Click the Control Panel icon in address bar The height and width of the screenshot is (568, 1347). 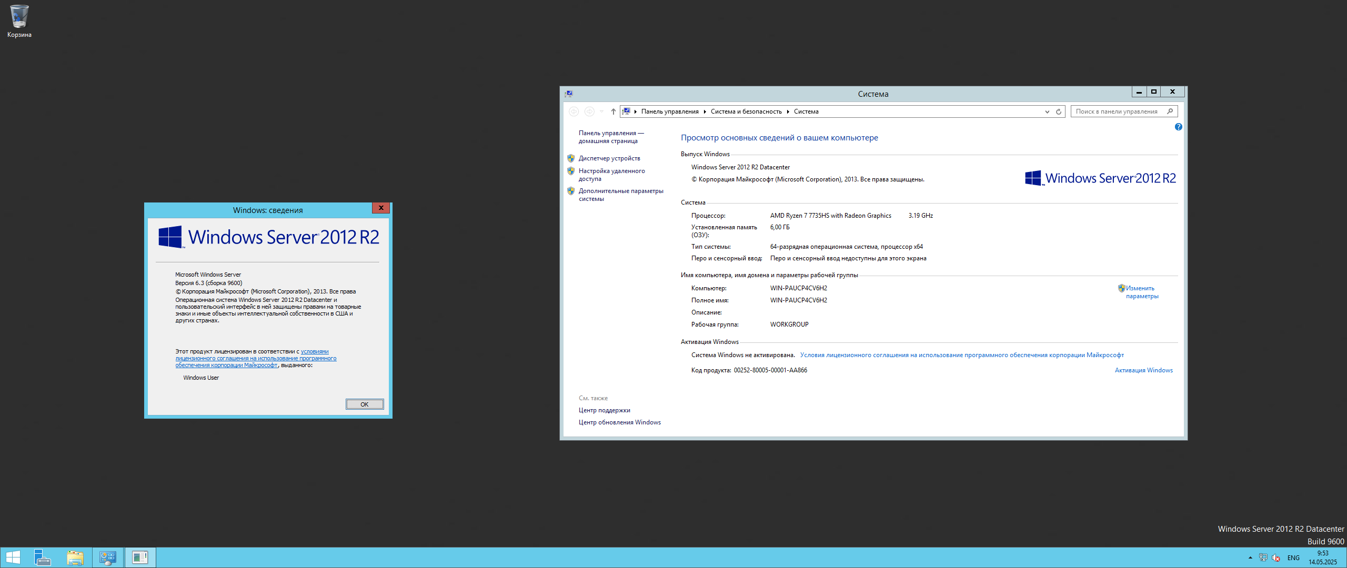(x=626, y=111)
